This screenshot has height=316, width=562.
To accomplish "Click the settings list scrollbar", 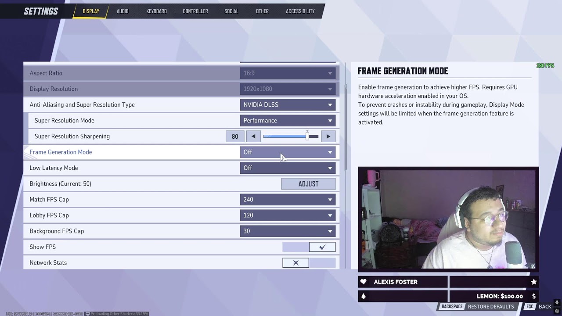I will [x=346, y=127].
